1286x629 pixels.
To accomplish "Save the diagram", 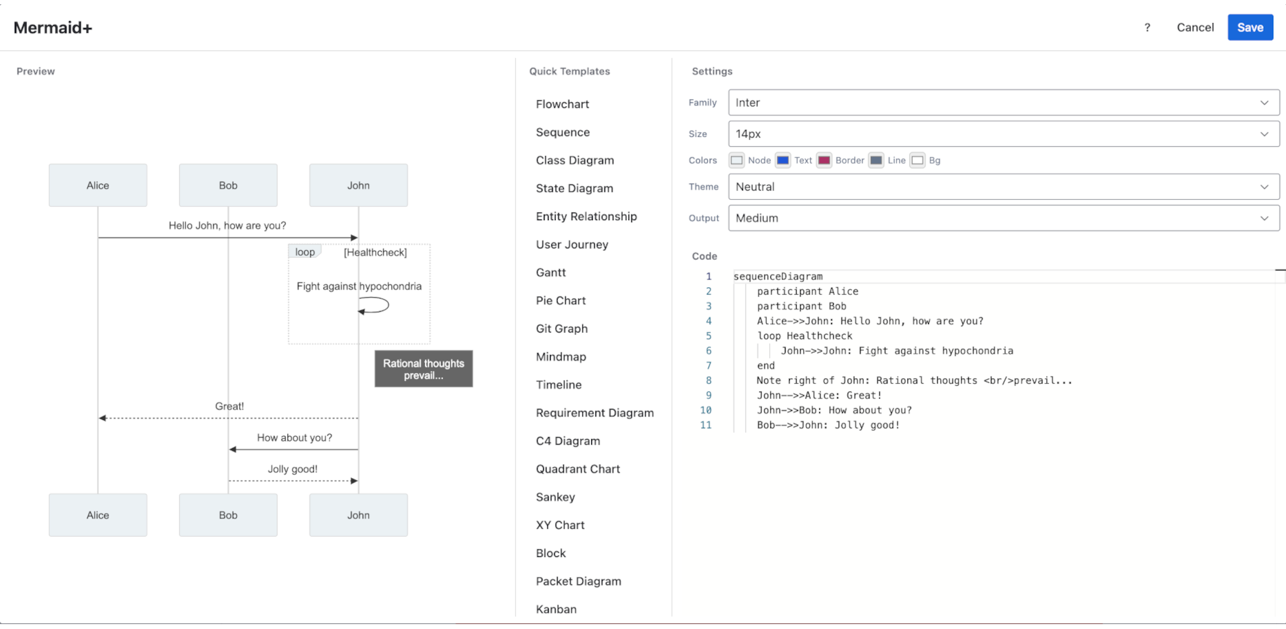I will (x=1250, y=27).
